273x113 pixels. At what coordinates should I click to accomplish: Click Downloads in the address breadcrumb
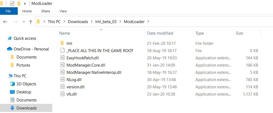click(78, 22)
